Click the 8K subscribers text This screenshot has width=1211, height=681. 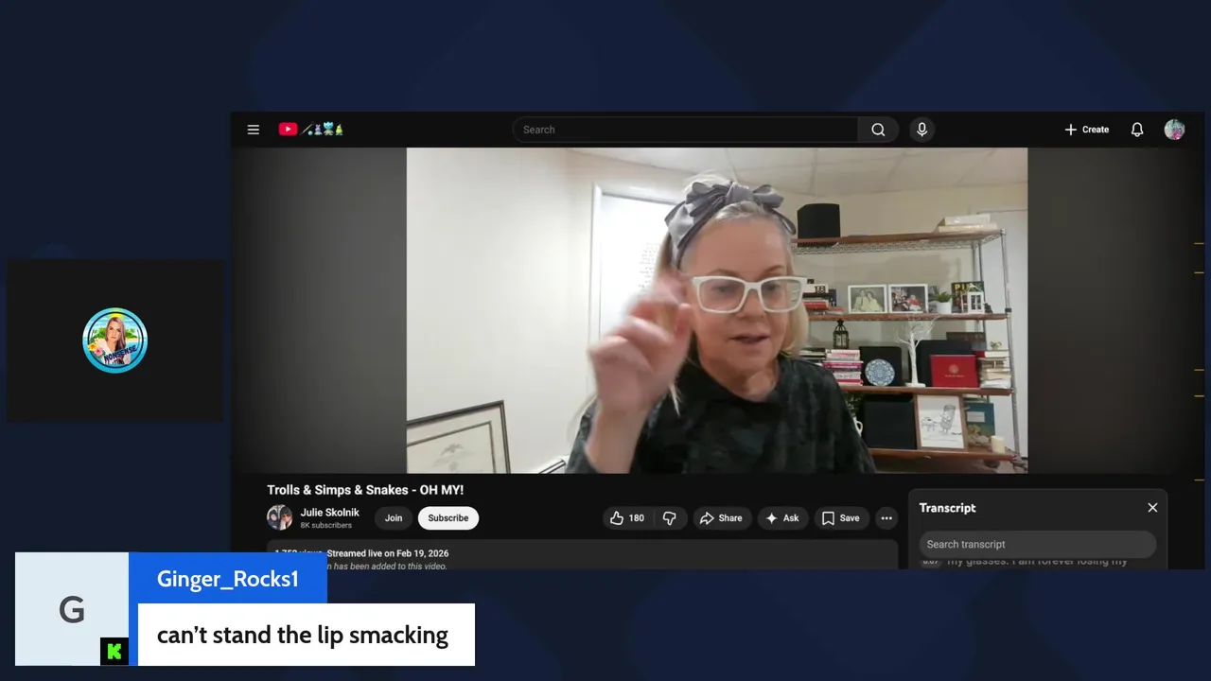pyautogui.click(x=326, y=525)
